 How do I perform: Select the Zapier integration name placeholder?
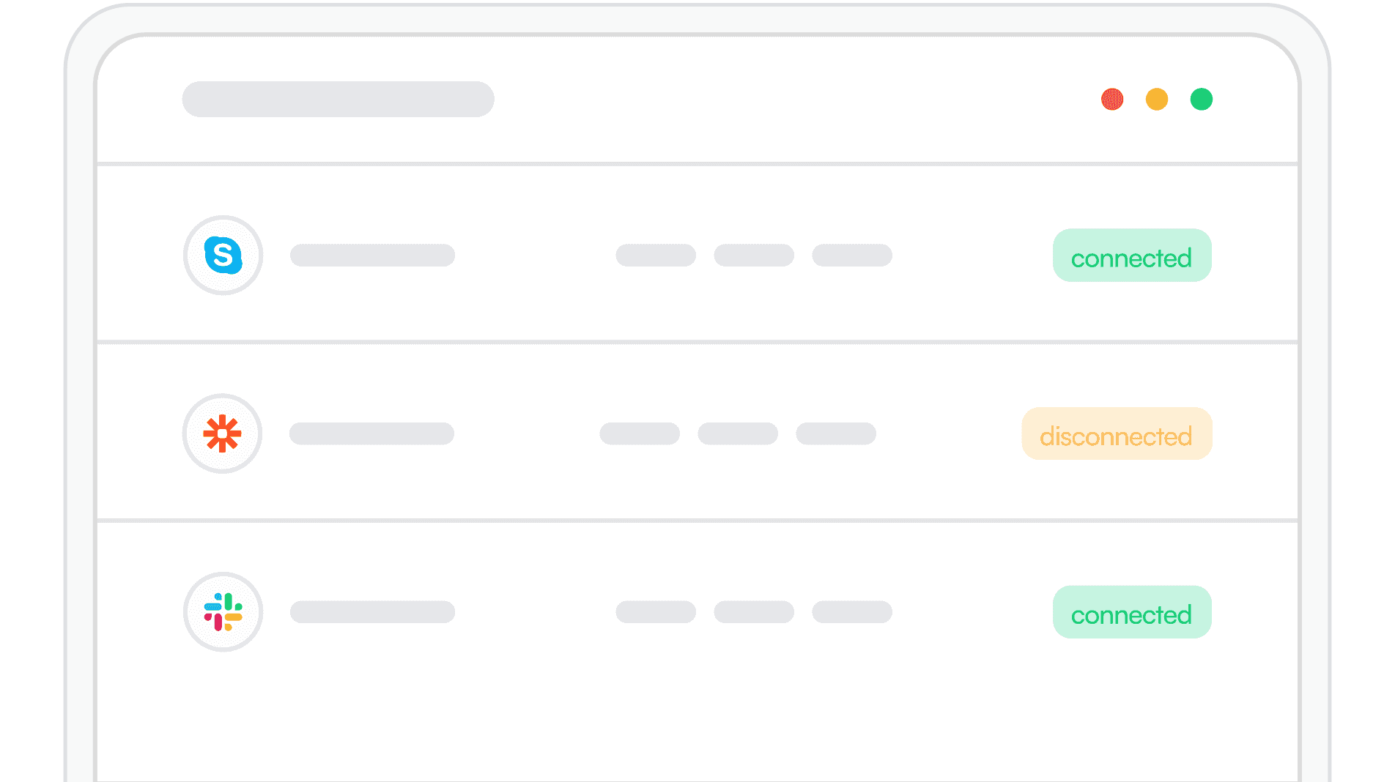tap(371, 433)
